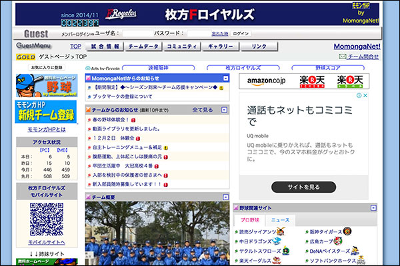Collapse the MomongaNet!からのお知らせ panel
The image size is (400, 266).
226,78
